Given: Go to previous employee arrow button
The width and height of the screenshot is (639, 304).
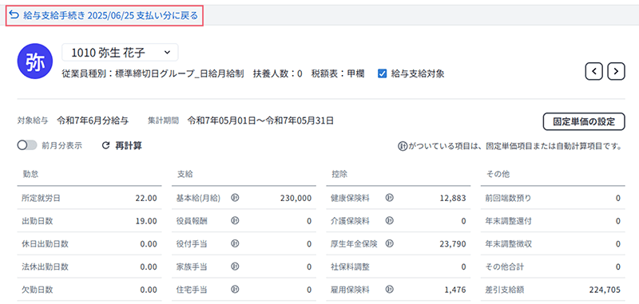Looking at the screenshot, I should click(x=594, y=72).
